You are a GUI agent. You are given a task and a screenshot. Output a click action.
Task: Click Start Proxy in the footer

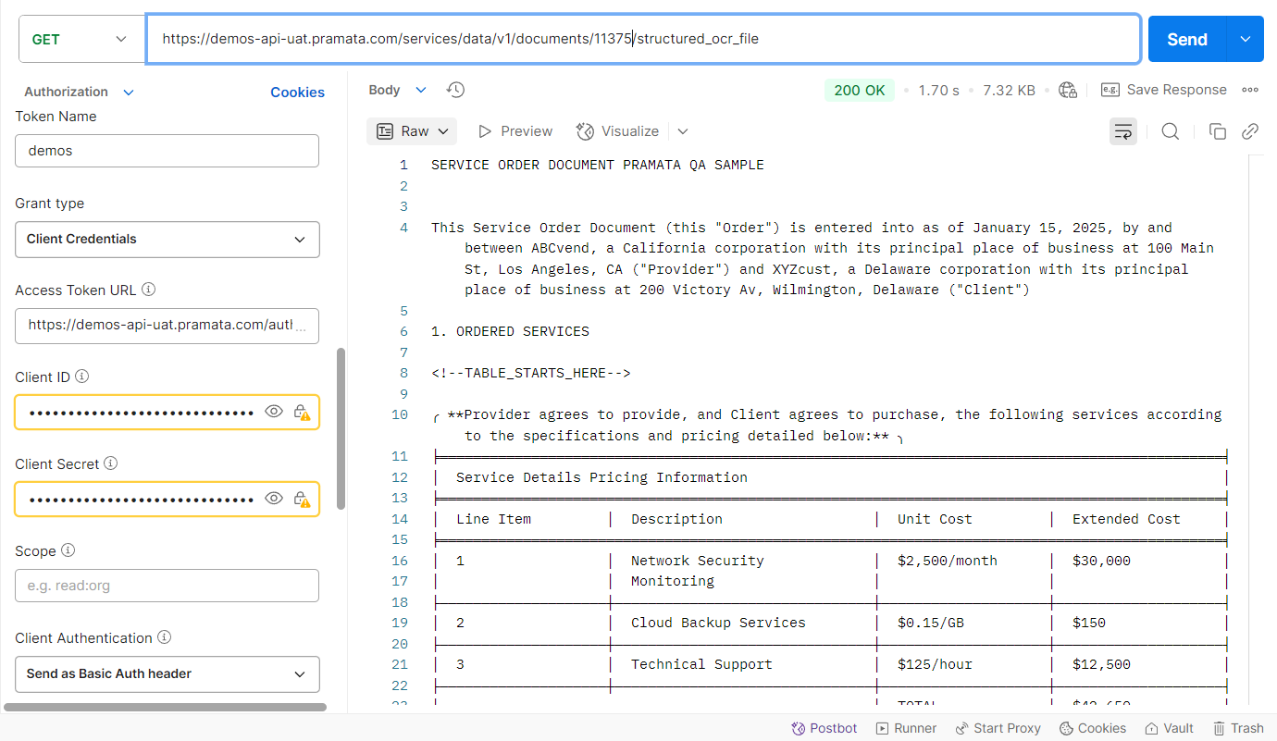click(x=998, y=728)
